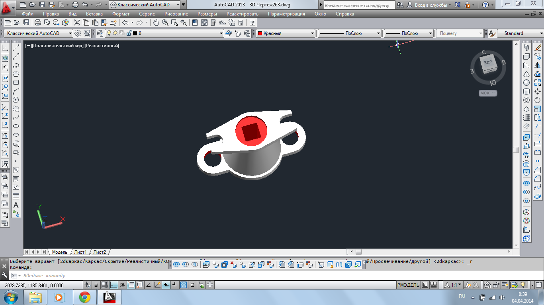Select the Polygon drawing tool
Screen dimensions: 544x305
(x=16, y=74)
